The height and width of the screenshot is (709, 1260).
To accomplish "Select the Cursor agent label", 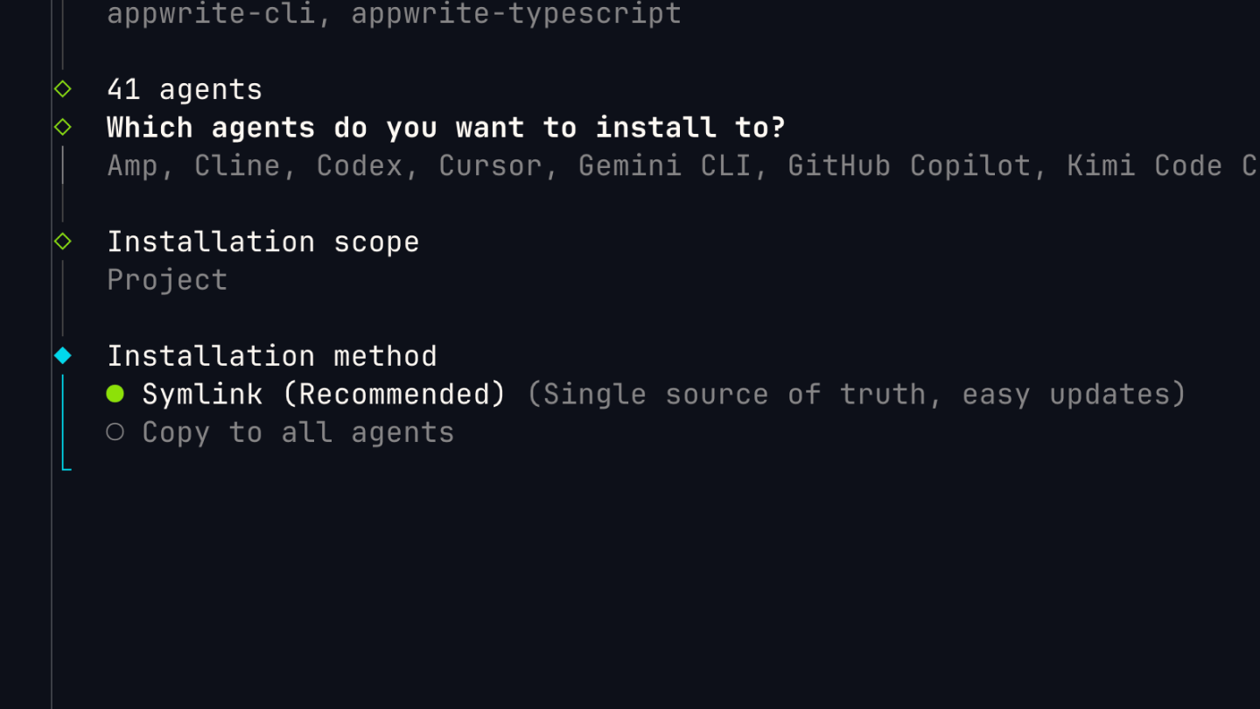I will click(489, 165).
